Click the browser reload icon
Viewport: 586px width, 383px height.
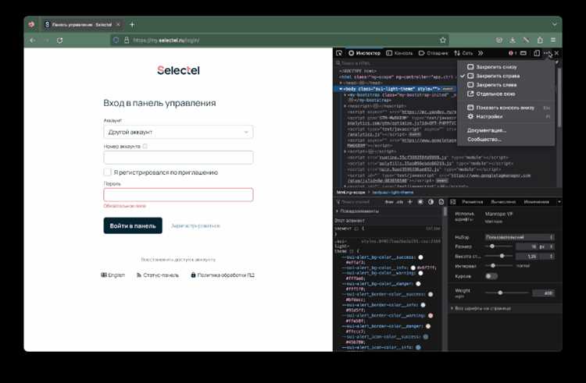click(60, 40)
